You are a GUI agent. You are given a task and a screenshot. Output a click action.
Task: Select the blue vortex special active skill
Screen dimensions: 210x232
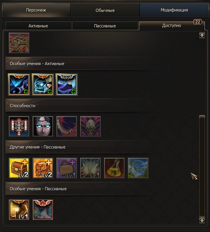(x=43, y=85)
